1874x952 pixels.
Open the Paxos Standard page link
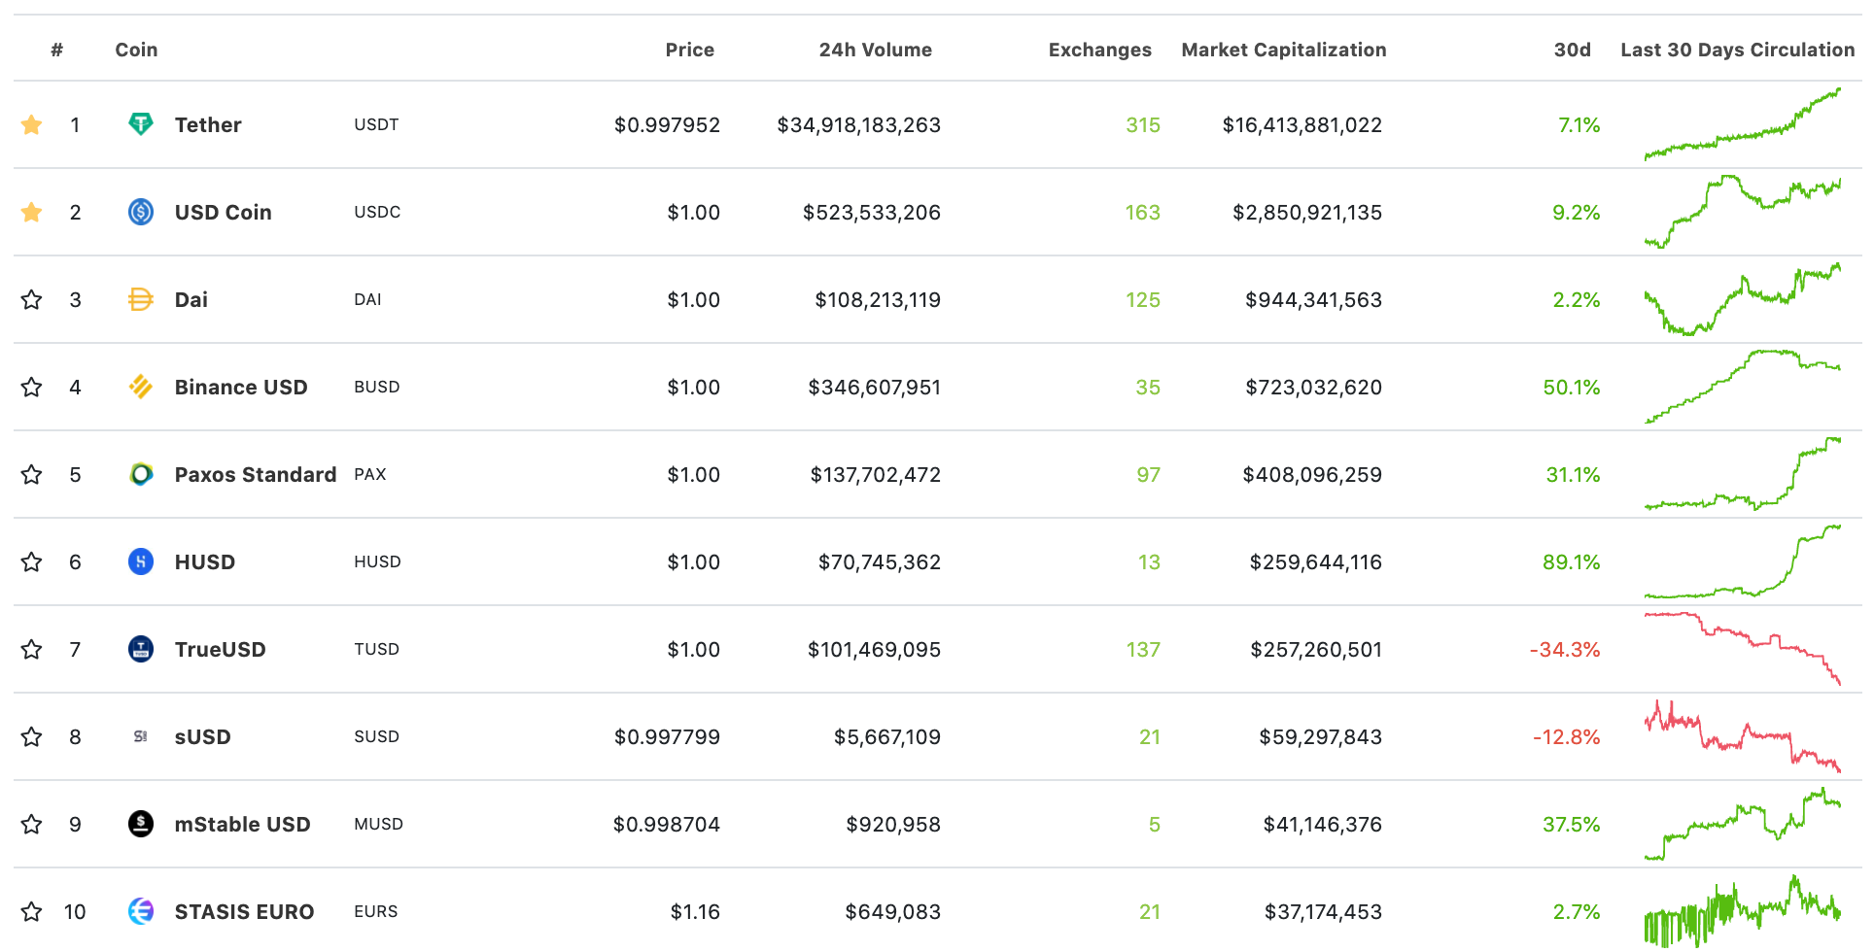click(256, 474)
